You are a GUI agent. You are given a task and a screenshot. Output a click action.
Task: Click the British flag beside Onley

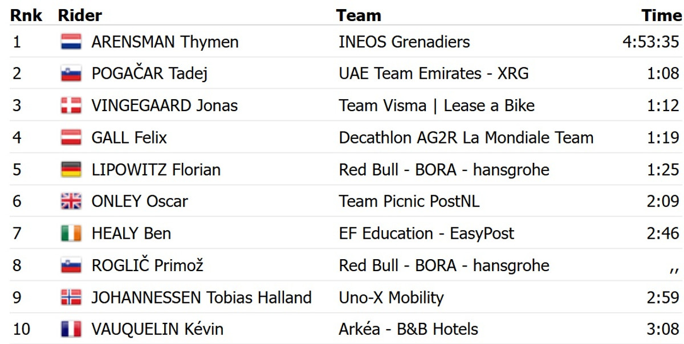71,202
